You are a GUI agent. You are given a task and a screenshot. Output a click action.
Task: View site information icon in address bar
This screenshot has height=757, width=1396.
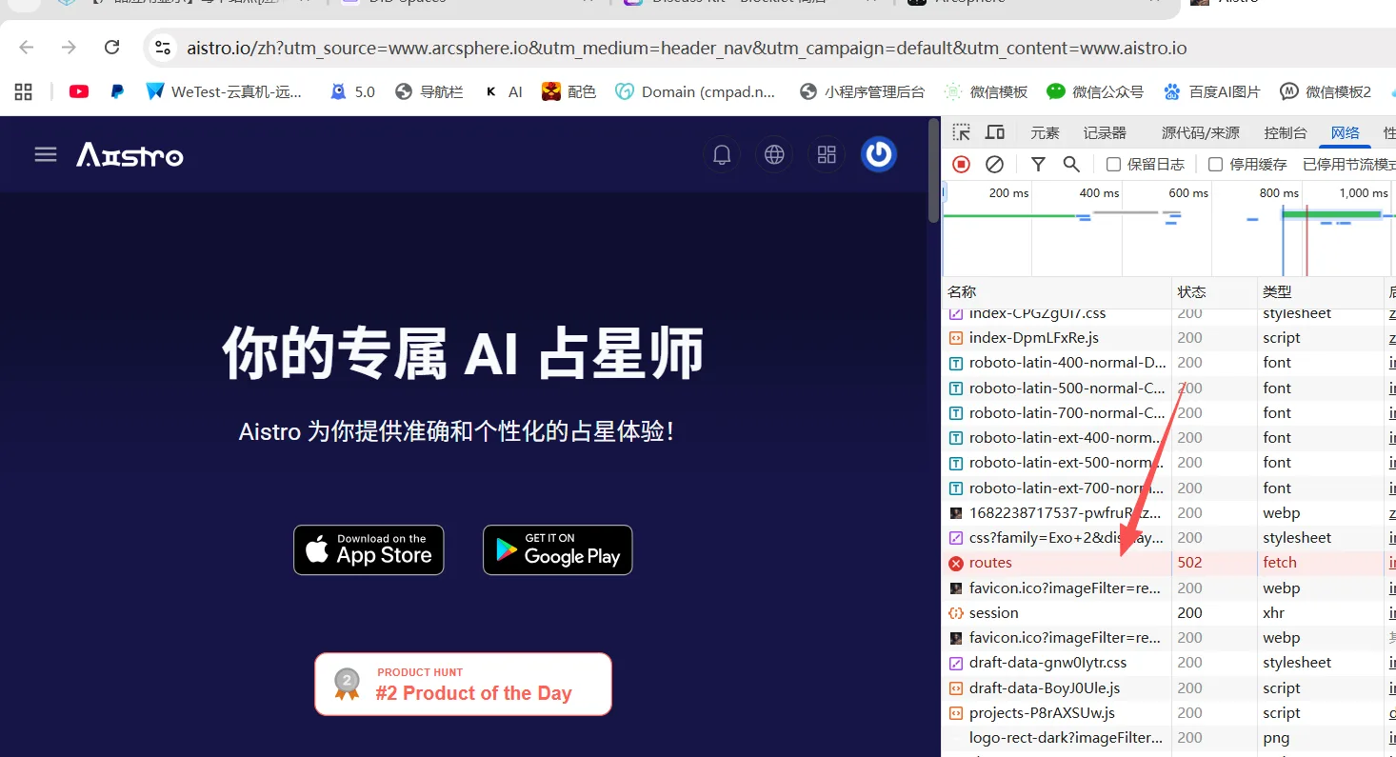point(163,48)
